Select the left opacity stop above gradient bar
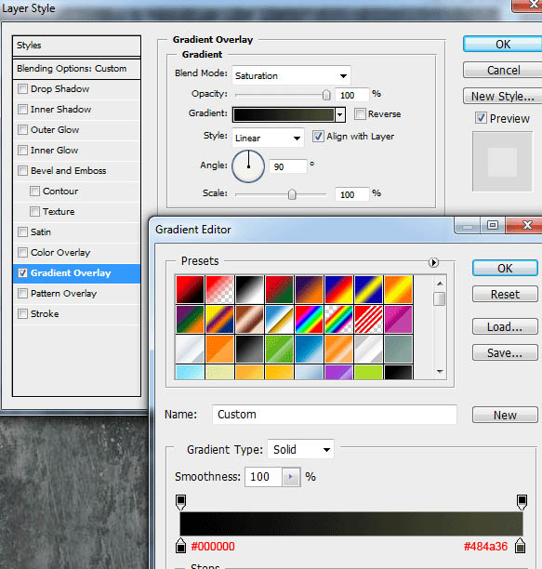 (x=180, y=502)
